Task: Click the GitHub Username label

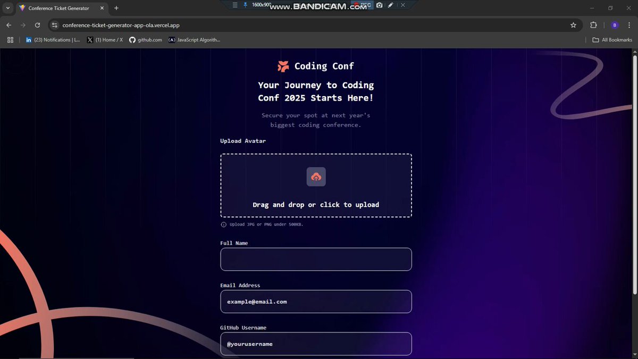Action: click(x=244, y=328)
